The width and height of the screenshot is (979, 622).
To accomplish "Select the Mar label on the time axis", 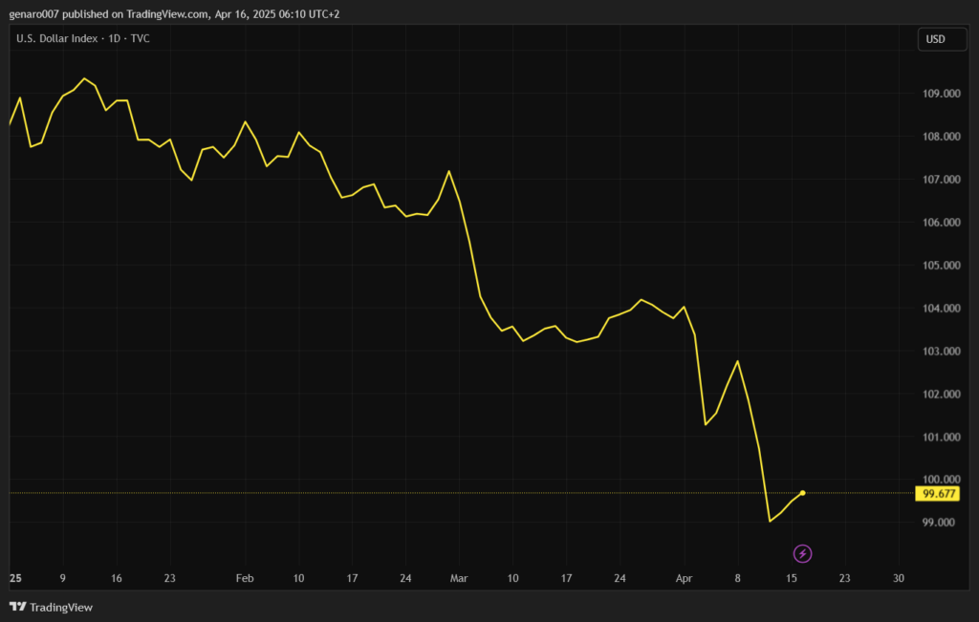I will [459, 578].
